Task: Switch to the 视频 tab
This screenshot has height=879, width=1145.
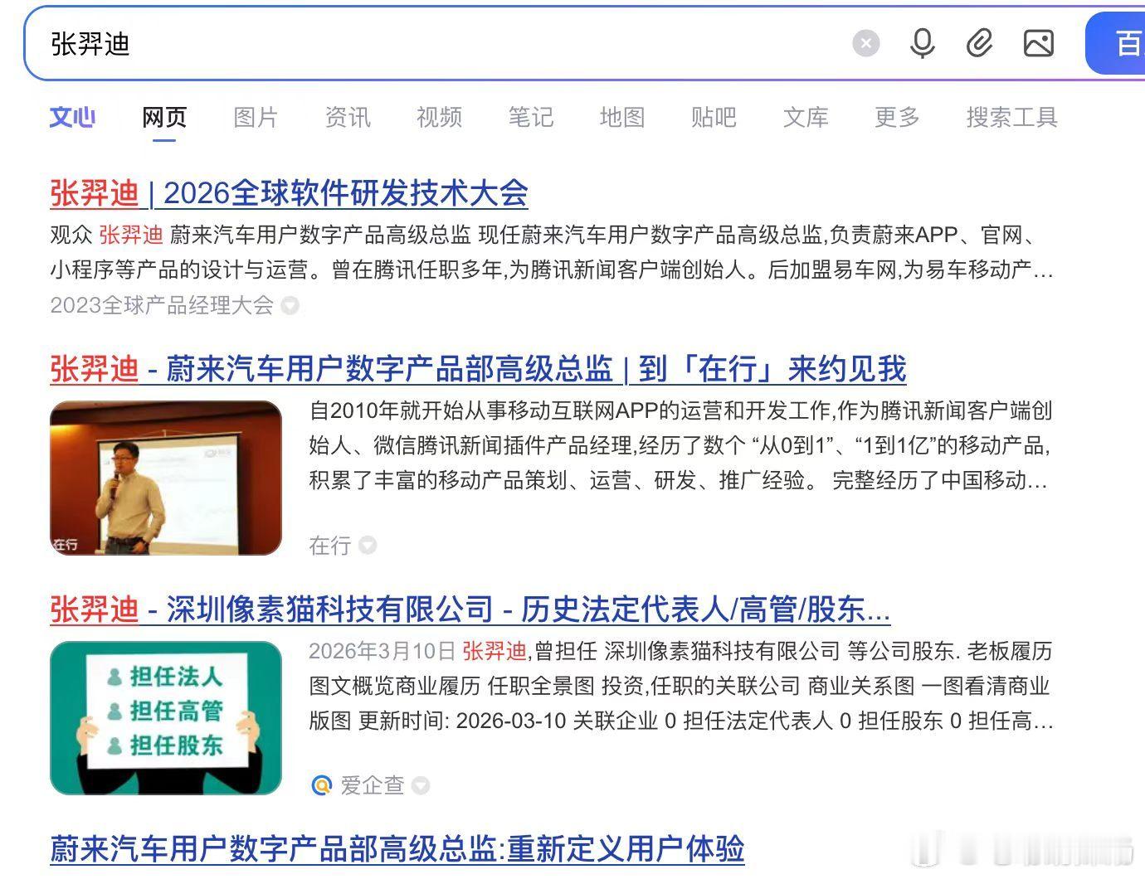Action: [438, 118]
